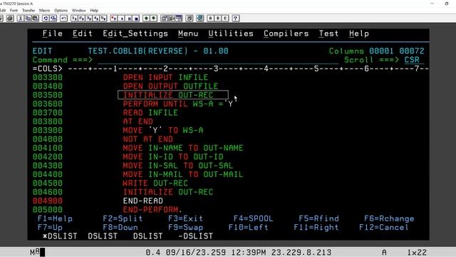Open ISPF Test menu

click(329, 34)
